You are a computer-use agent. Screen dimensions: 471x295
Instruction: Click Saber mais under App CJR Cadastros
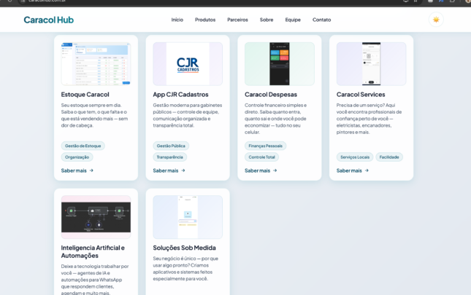pos(169,170)
